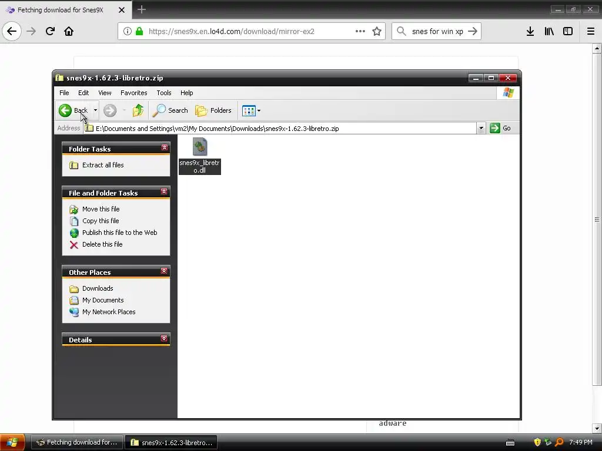The image size is (602, 451).
Task: Click the Extract all files zip icon
Action: pos(73,165)
